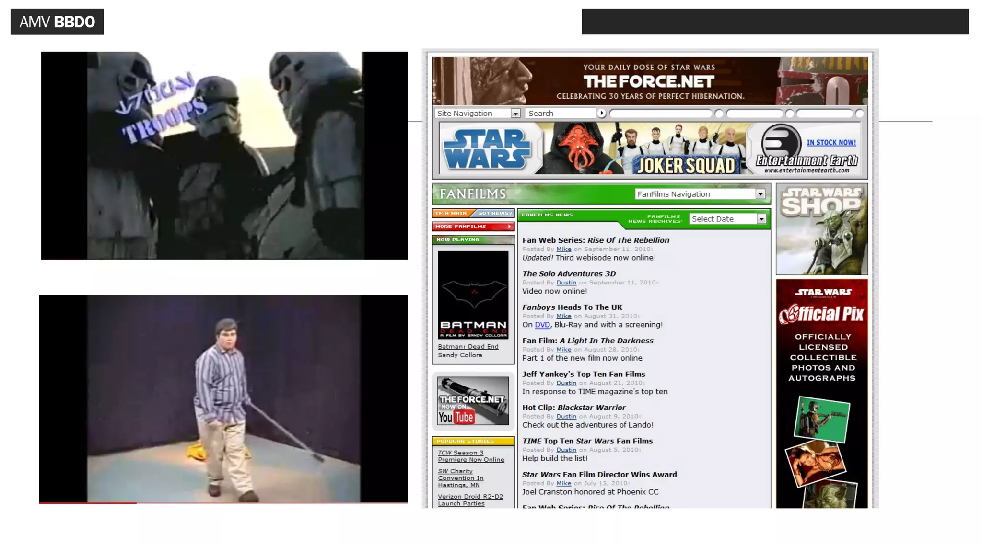
Task: Click the last round toolbar button
Action: click(x=859, y=114)
